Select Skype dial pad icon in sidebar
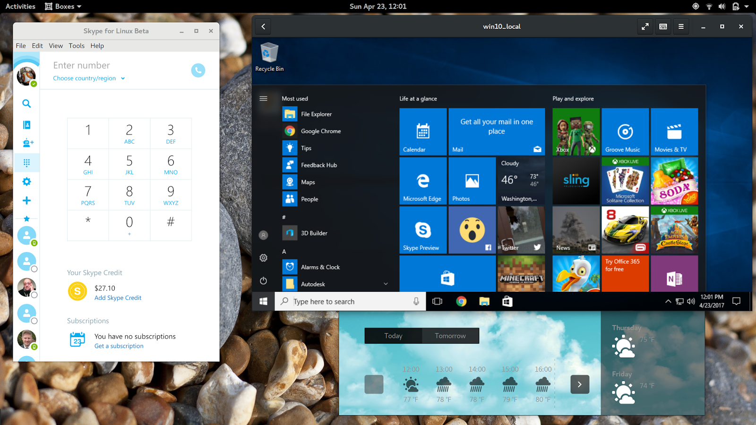Viewport: 756px width, 425px height. tap(27, 163)
